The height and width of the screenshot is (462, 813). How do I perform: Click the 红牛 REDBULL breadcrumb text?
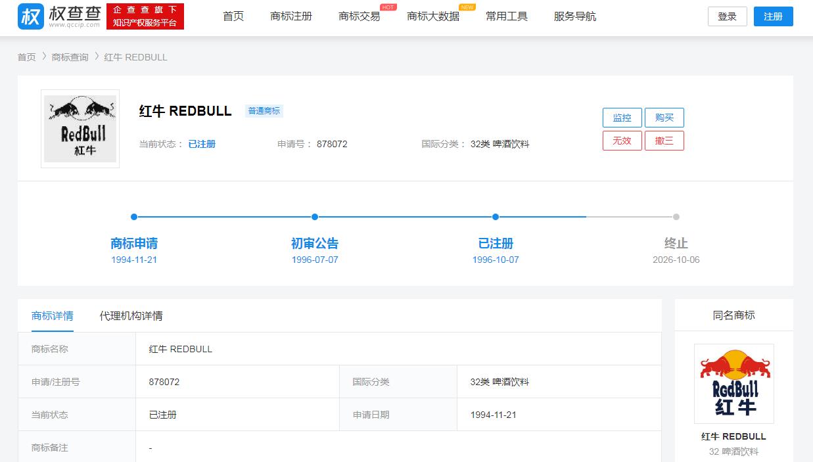pyautogui.click(x=136, y=57)
